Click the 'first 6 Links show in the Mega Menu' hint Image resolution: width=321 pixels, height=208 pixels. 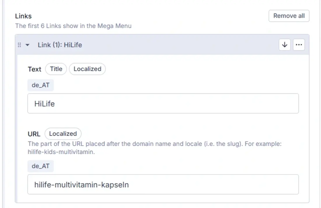(73, 26)
